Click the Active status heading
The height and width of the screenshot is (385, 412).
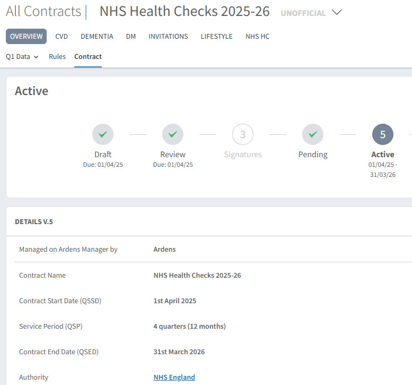pyautogui.click(x=31, y=91)
